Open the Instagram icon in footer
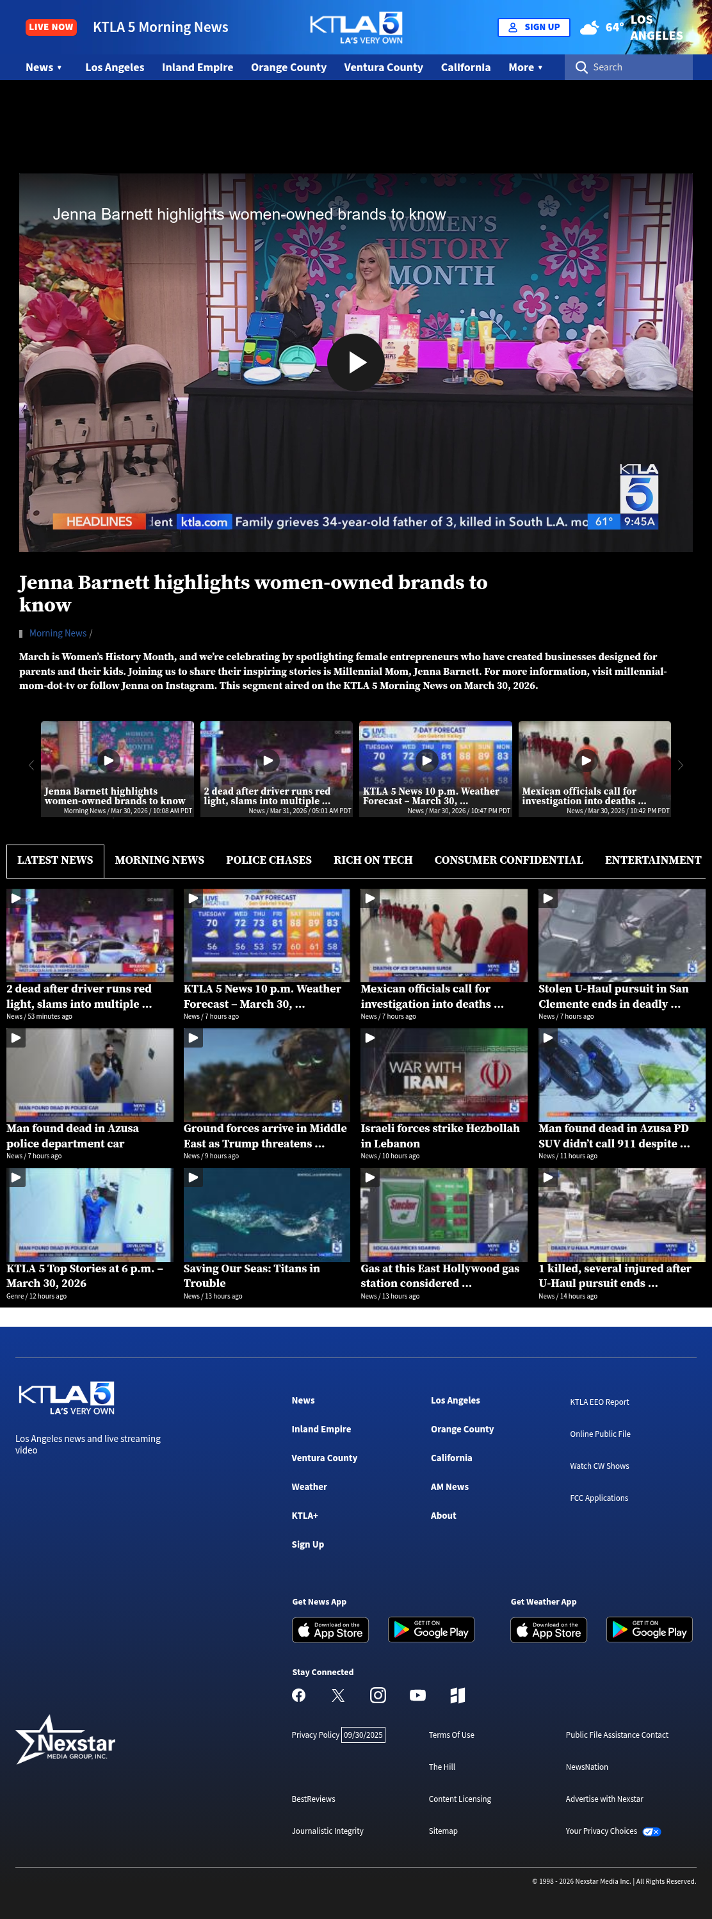This screenshot has width=712, height=1919. [378, 1695]
